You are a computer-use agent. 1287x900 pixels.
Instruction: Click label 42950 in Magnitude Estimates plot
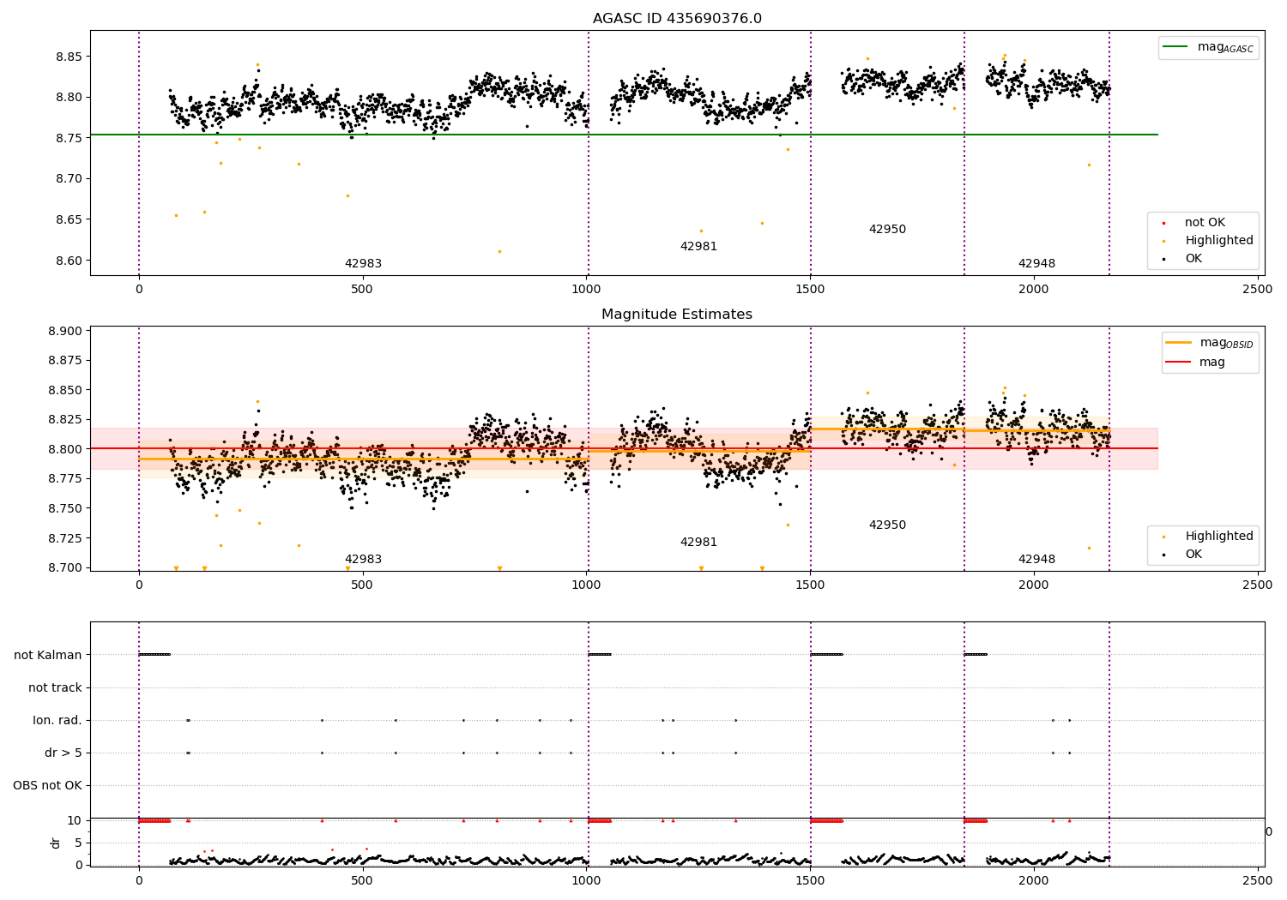point(887,525)
